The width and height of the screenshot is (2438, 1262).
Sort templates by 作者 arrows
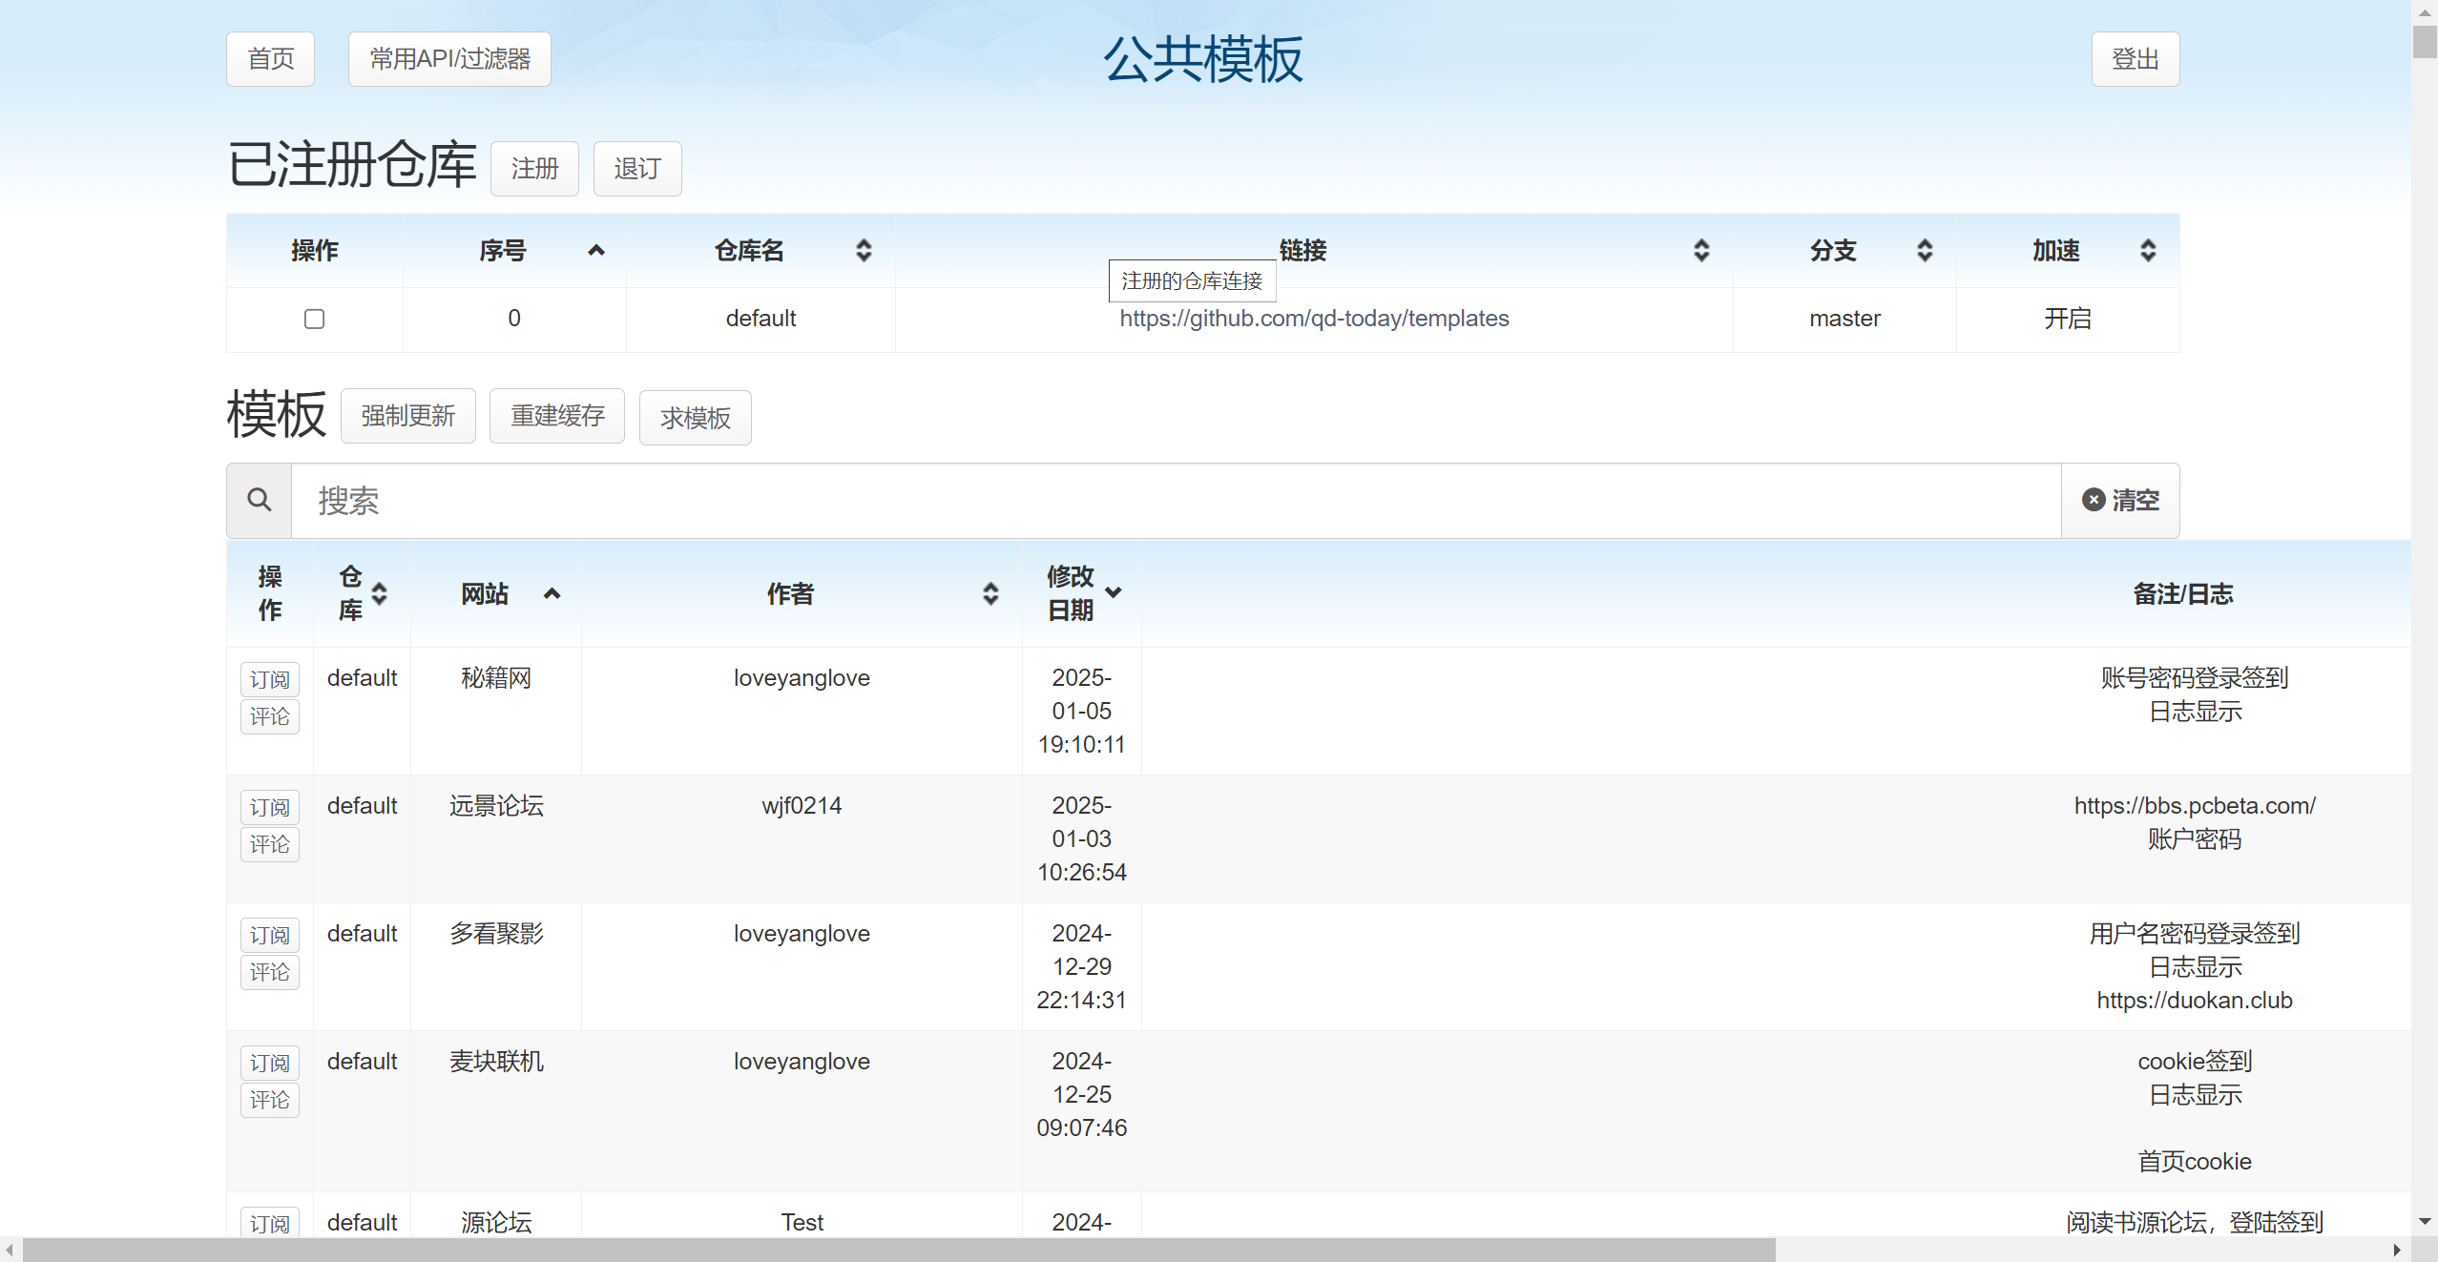click(x=990, y=594)
